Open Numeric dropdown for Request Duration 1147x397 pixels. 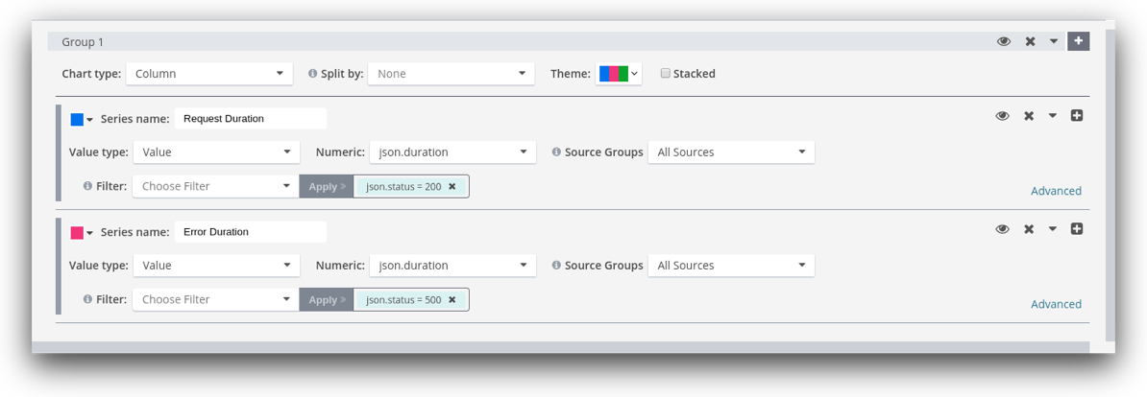coord(451,152)
